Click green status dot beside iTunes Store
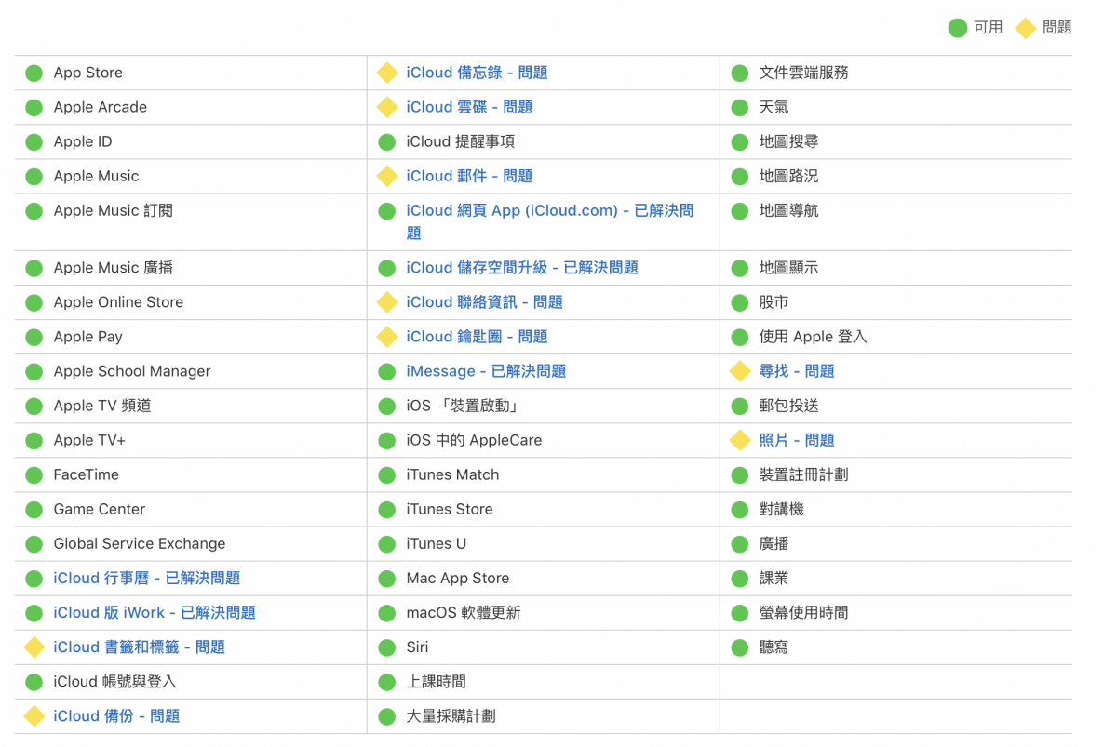Image resolution: width=1117 pixels, height=747 pixels. tap(387, 509)
